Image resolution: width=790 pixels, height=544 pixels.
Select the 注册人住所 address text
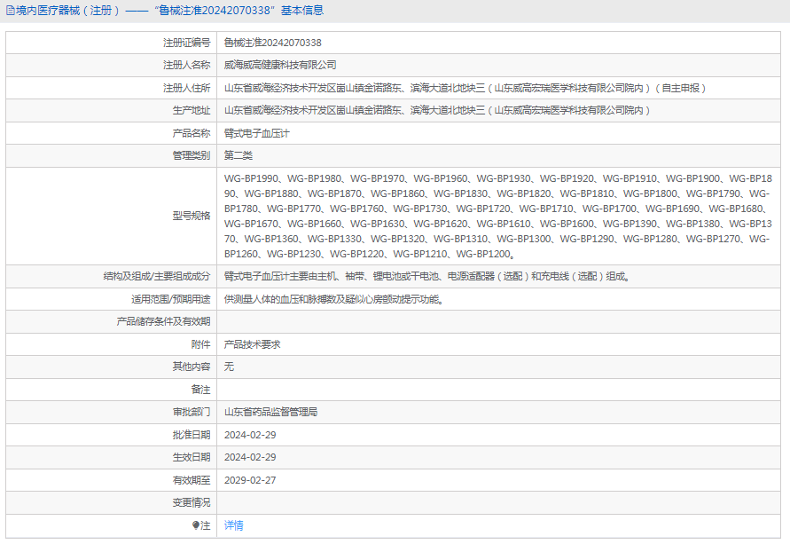point(465,88)
